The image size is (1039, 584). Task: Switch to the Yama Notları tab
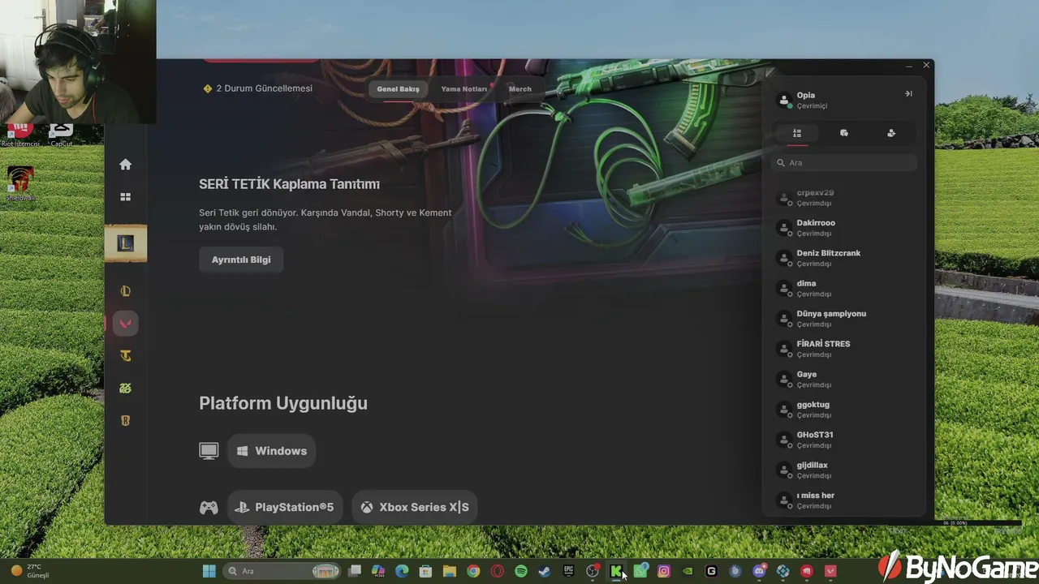[464, 89]
